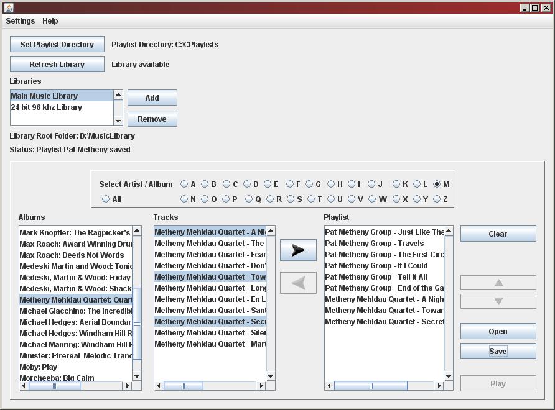Choose the letter B radio button
Viewport: 555px width, 410px height.
tap(205, 184)
